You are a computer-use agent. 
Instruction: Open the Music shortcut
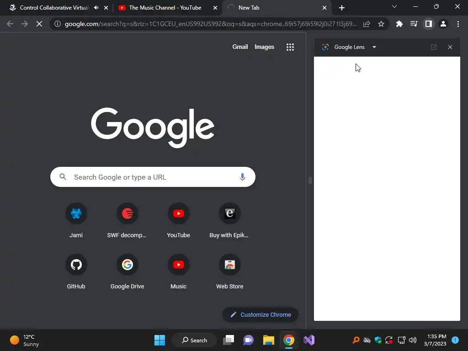point(179,272)
